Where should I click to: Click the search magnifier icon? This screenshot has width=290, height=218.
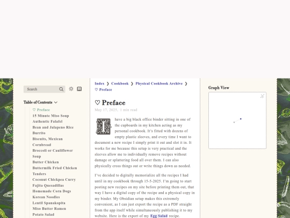pos(61,89)
